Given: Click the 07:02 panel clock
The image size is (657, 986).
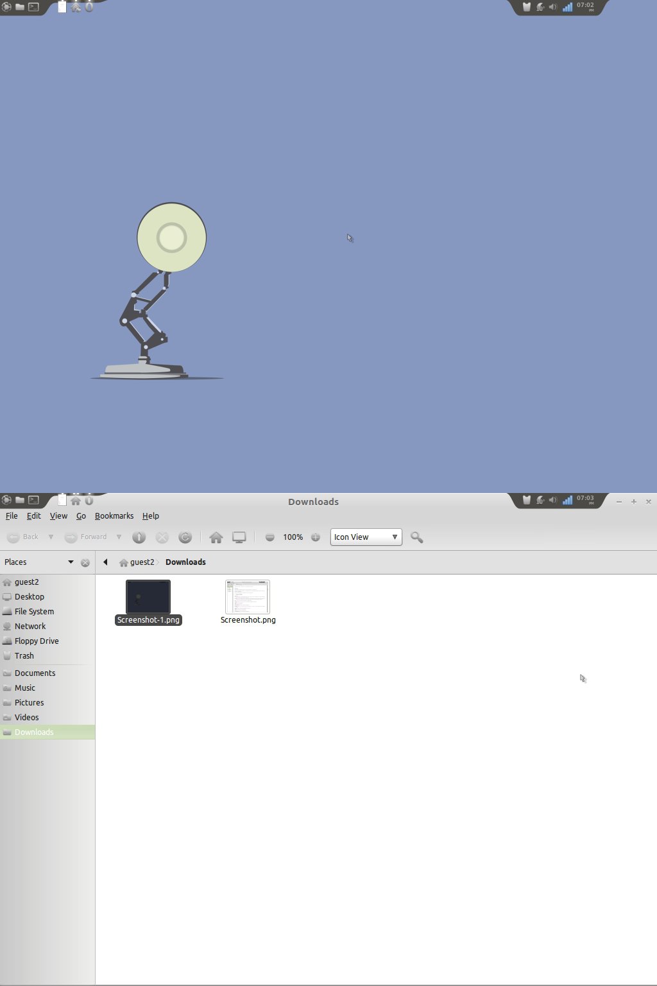Looking at the screenshot, I should tap(585, 6).
